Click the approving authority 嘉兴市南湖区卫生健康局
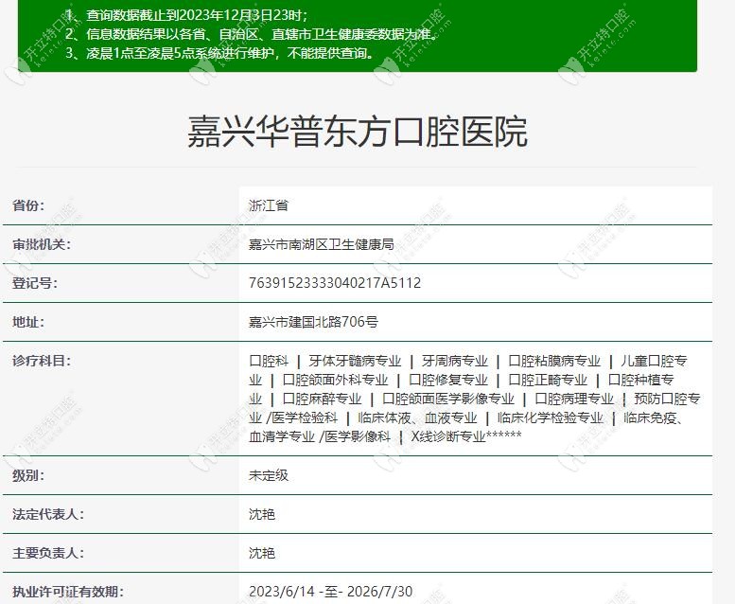 321,244
